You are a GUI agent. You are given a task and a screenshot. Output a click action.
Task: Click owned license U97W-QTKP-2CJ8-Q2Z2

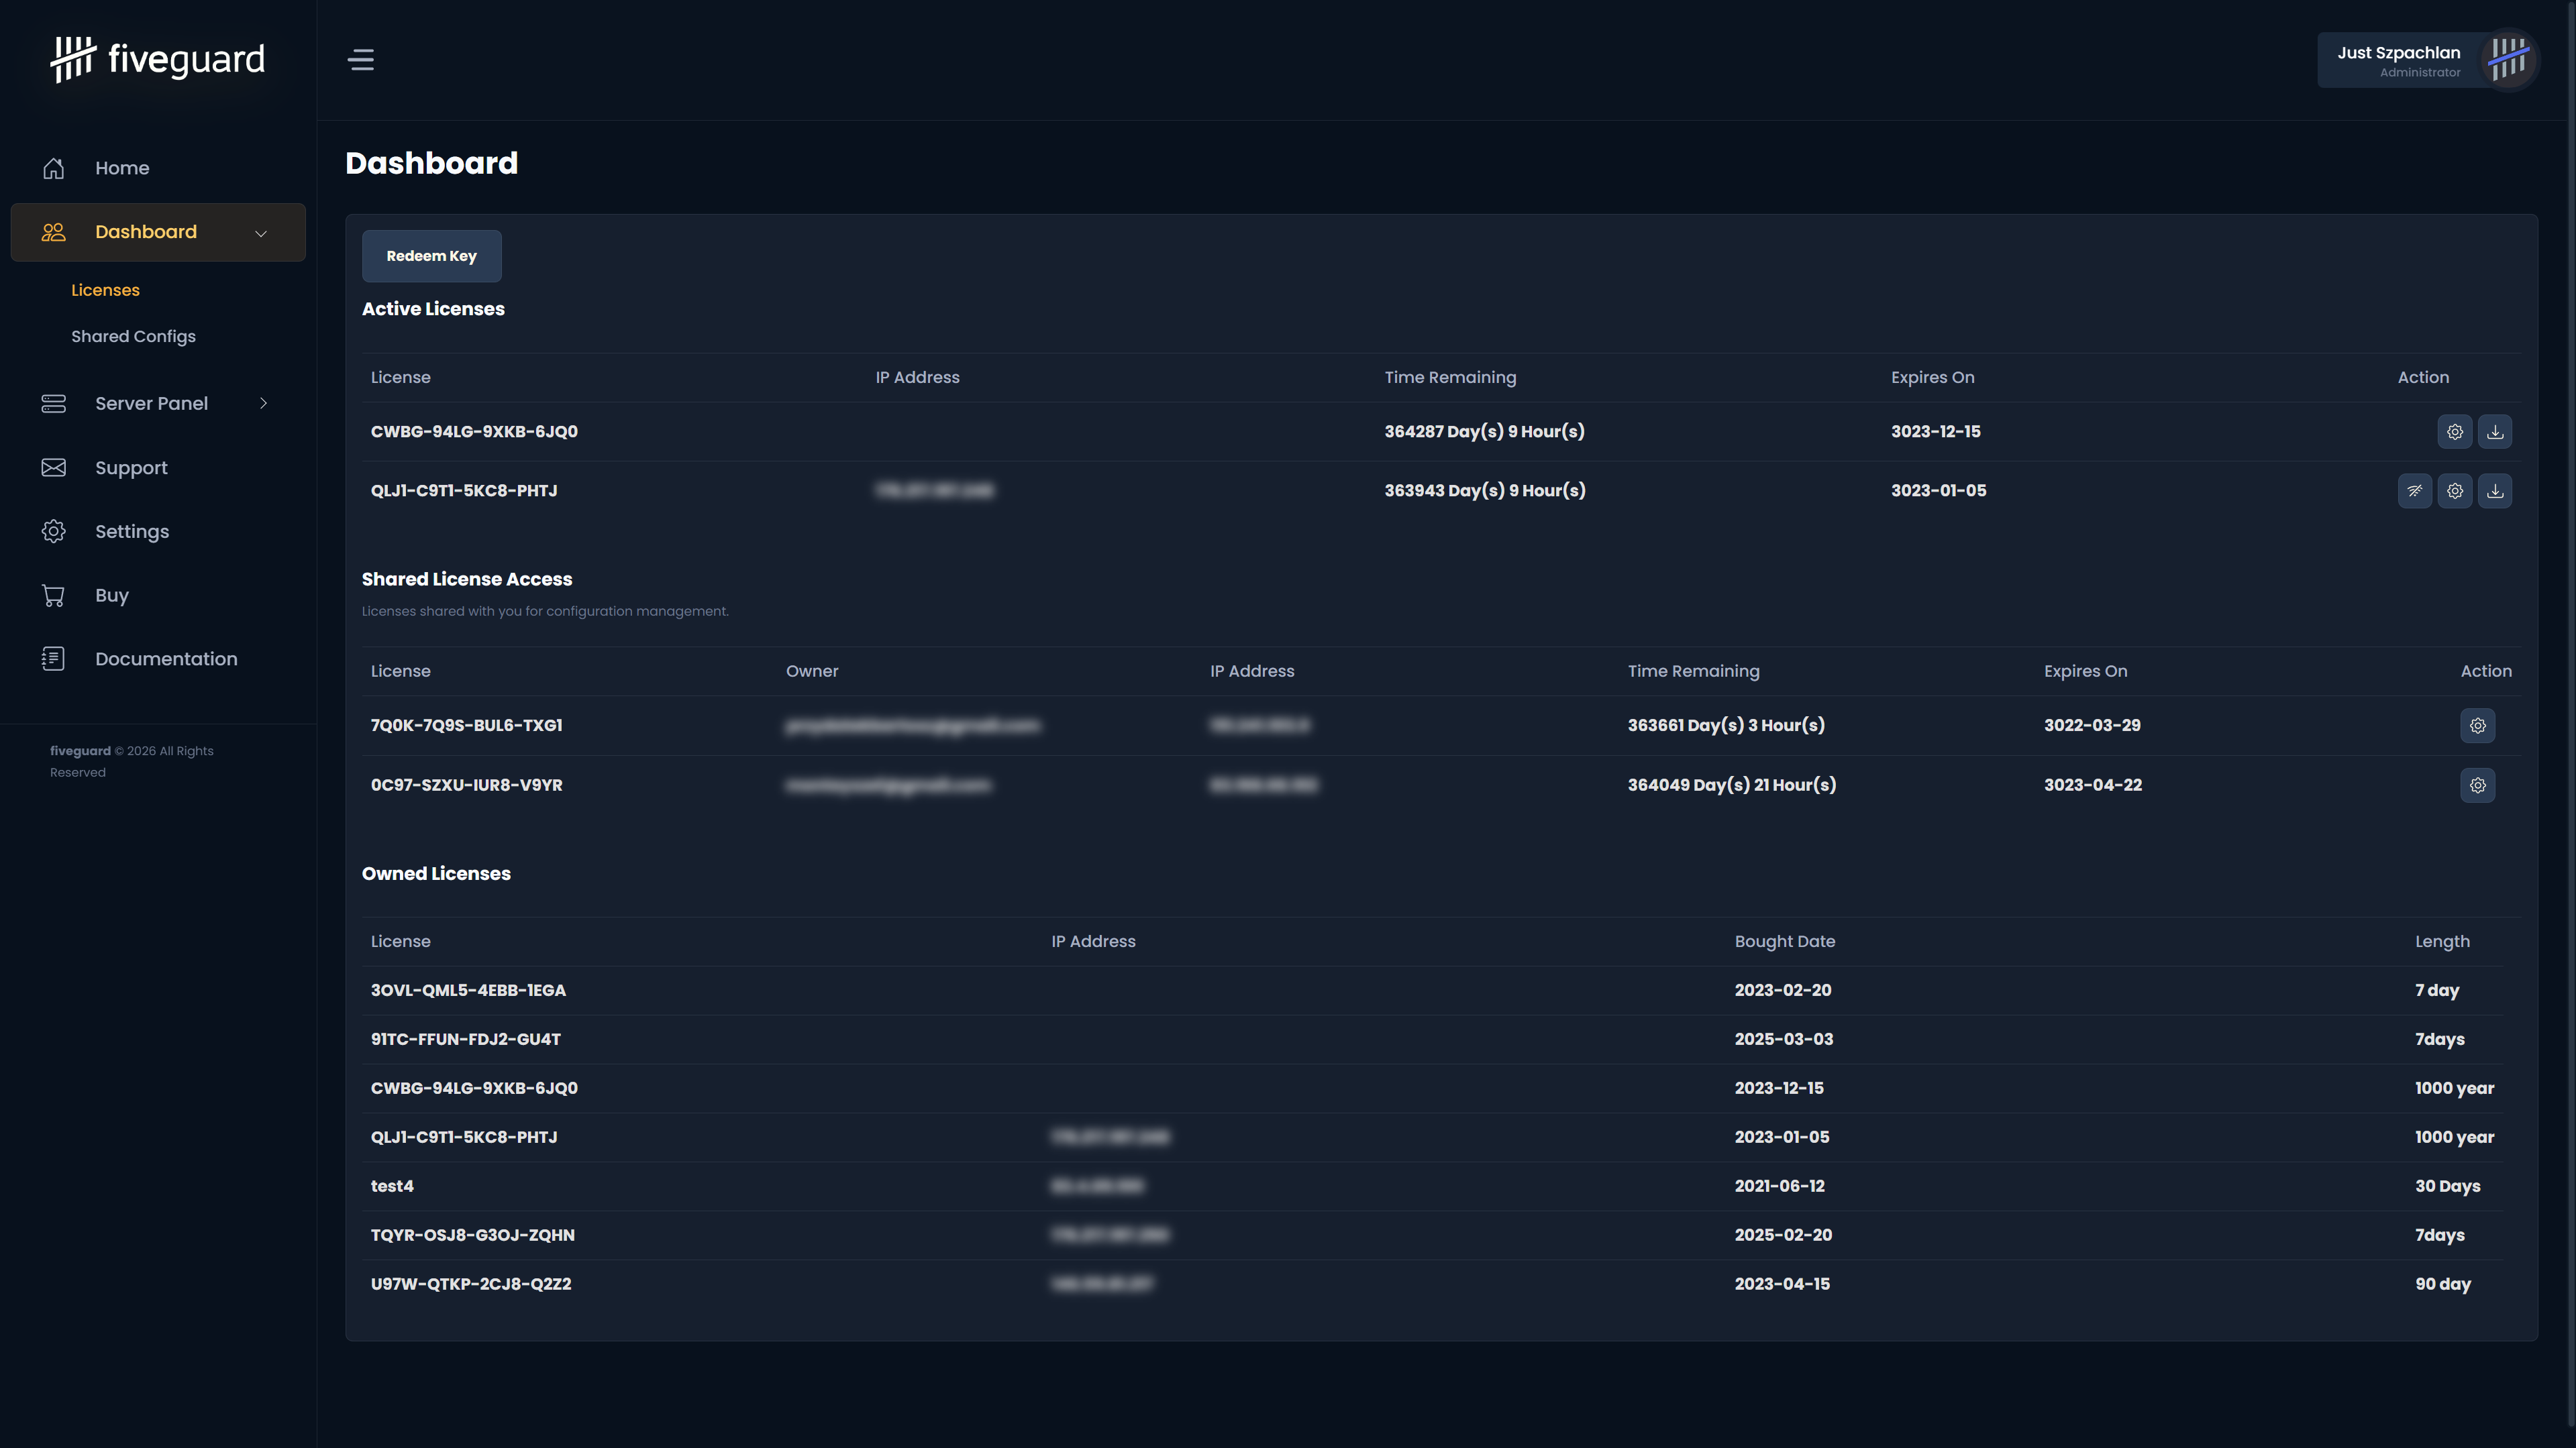(471, 1284)
